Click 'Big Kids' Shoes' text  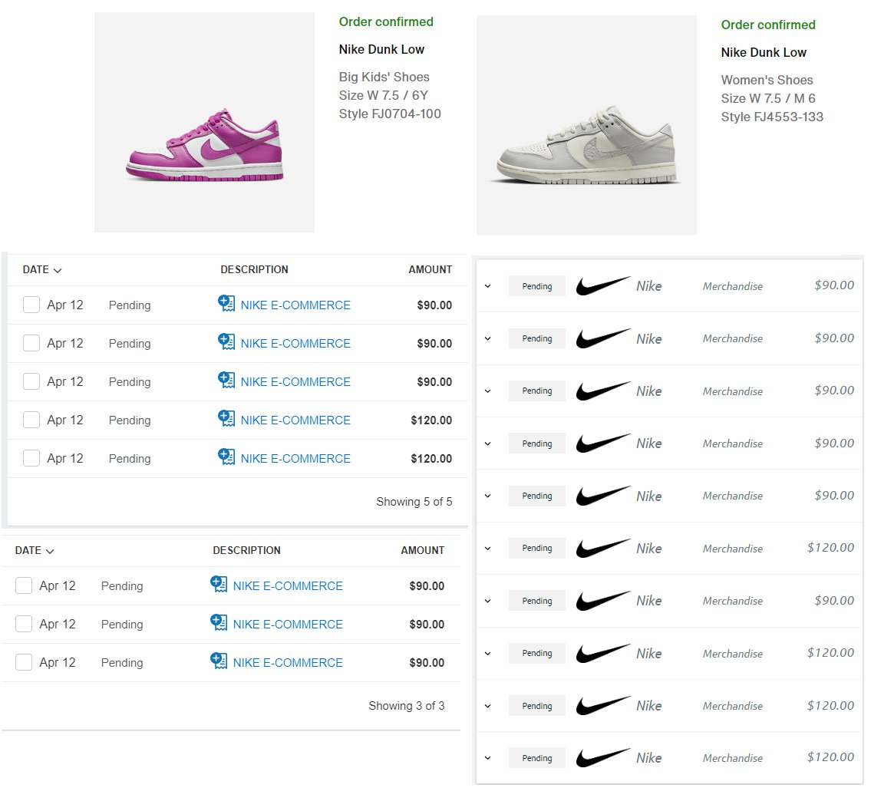(384, 77)
